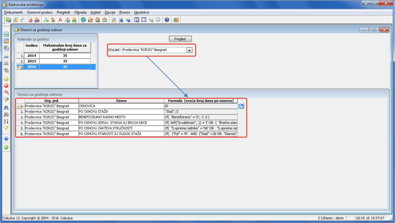Click the globe icon in toolbar
Image resolution: width=395 pixels, height=223 pixels.
point(83,20)
